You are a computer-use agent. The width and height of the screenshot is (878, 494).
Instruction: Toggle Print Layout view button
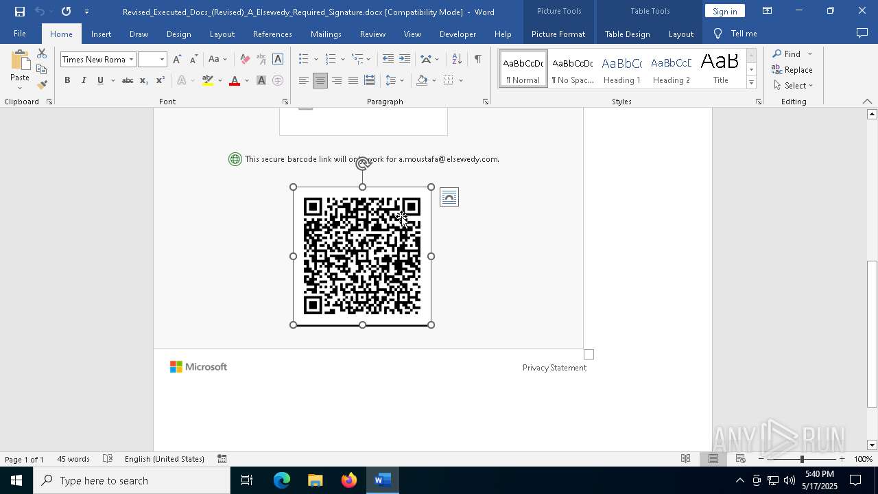coord(713,459)
